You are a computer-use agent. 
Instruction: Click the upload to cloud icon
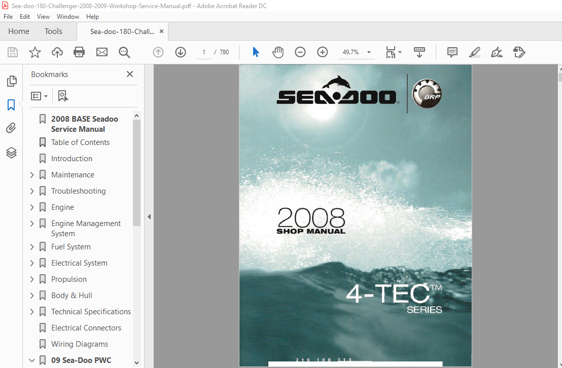point(57,52)
